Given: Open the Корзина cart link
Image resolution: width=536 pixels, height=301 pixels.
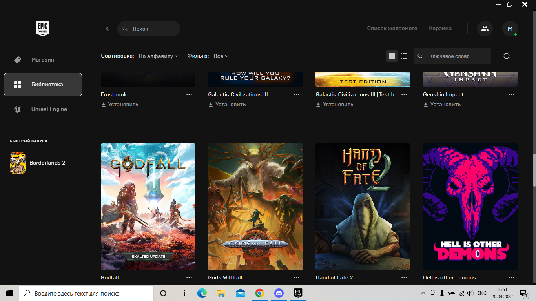Looking at the screenshot, I should click(440, 29).
